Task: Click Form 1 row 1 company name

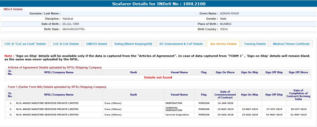Action: (47, 103)
